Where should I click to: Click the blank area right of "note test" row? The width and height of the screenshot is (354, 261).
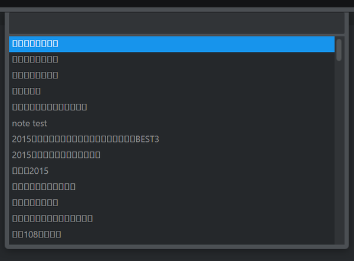click(x=191, y=123)
